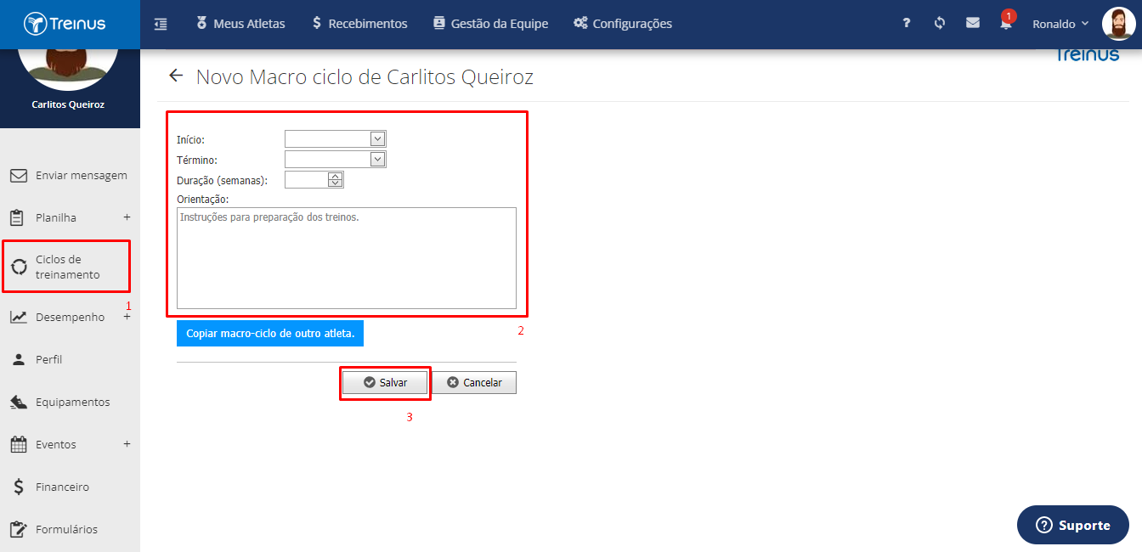The height and width of the screenshot is (552, 1142).
Task: Click the Novo Macro ciclo page title
Action: [365, 77]
